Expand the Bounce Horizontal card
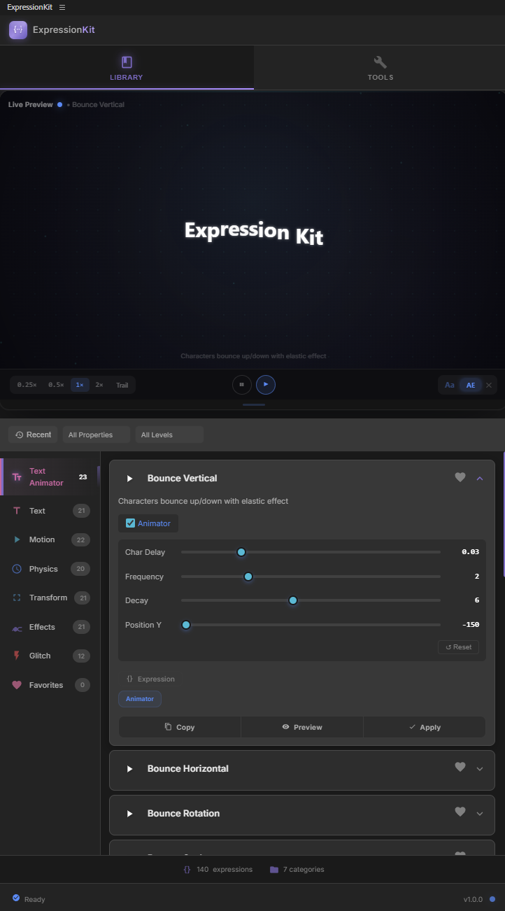The height and width of the screenshot is (911, 505). pos(480,769)
